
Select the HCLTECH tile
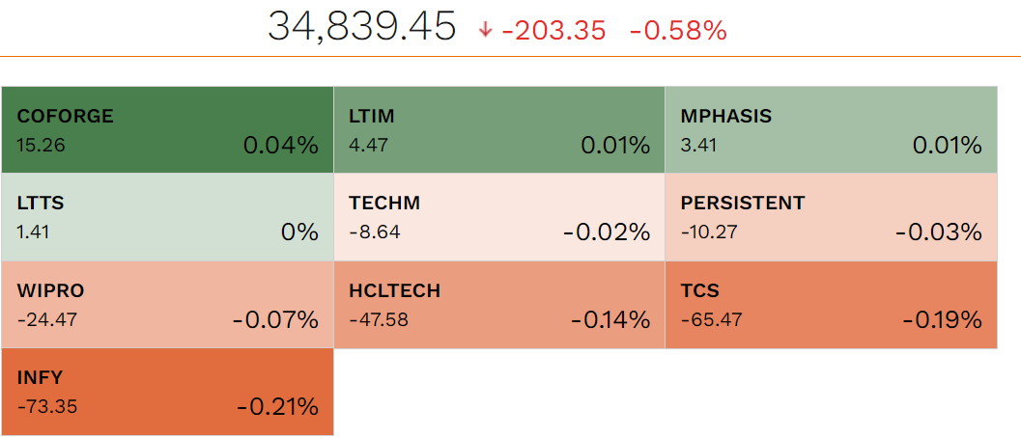pyautogui.click(x=499, y=305)
